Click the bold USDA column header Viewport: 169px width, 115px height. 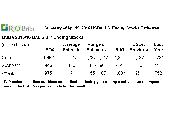tap(49, 50)
